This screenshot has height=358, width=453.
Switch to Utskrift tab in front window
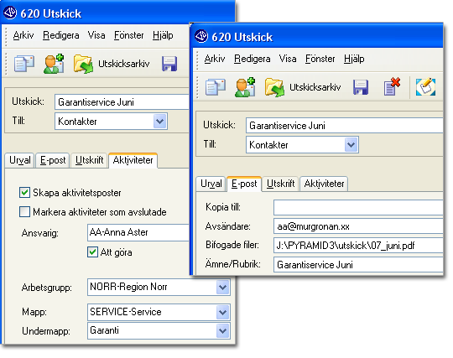click(280, 184)
